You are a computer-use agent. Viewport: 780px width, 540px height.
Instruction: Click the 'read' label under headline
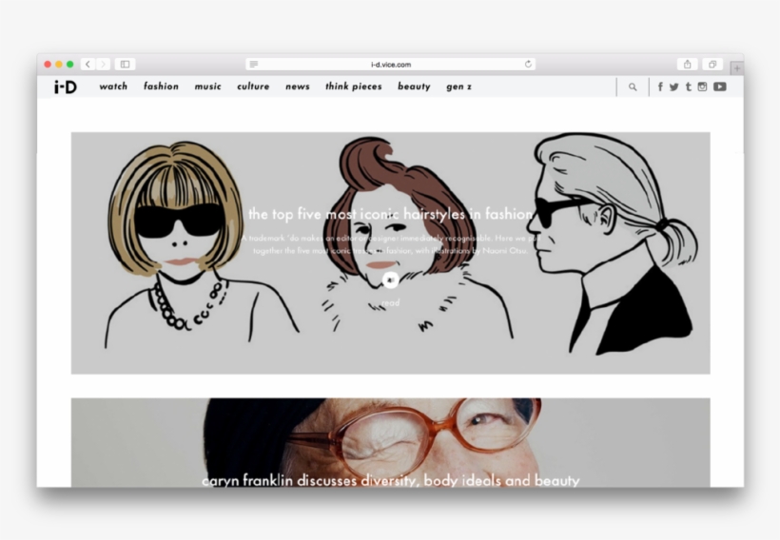[x=391, y=302]
